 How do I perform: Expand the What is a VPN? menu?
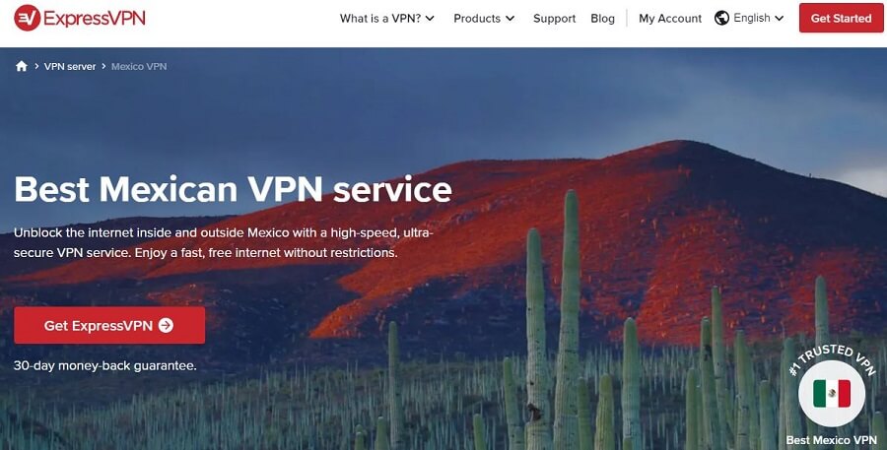pos(387,18)
